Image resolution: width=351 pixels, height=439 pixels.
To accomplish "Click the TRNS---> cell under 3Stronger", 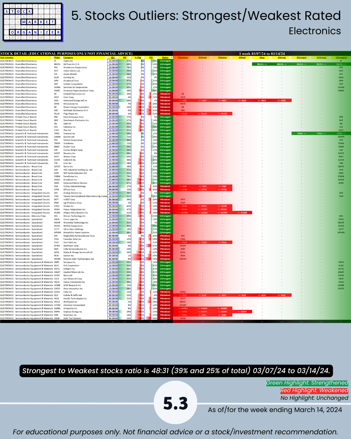I will (x=302, y=133).
